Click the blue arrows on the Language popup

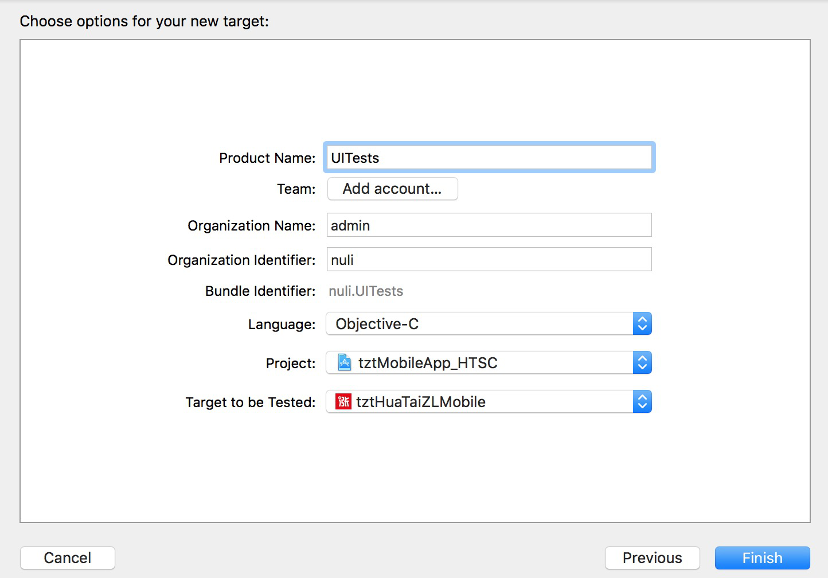click(x=642, y=324)
